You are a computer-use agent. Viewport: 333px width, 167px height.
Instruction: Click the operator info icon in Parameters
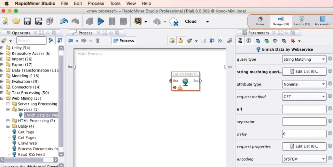point(258,41)
